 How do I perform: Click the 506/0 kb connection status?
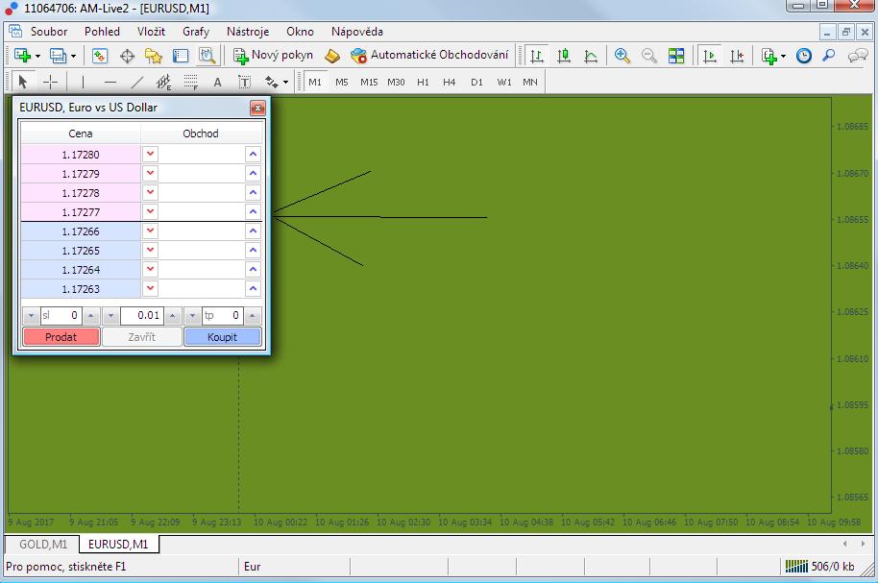820,567
